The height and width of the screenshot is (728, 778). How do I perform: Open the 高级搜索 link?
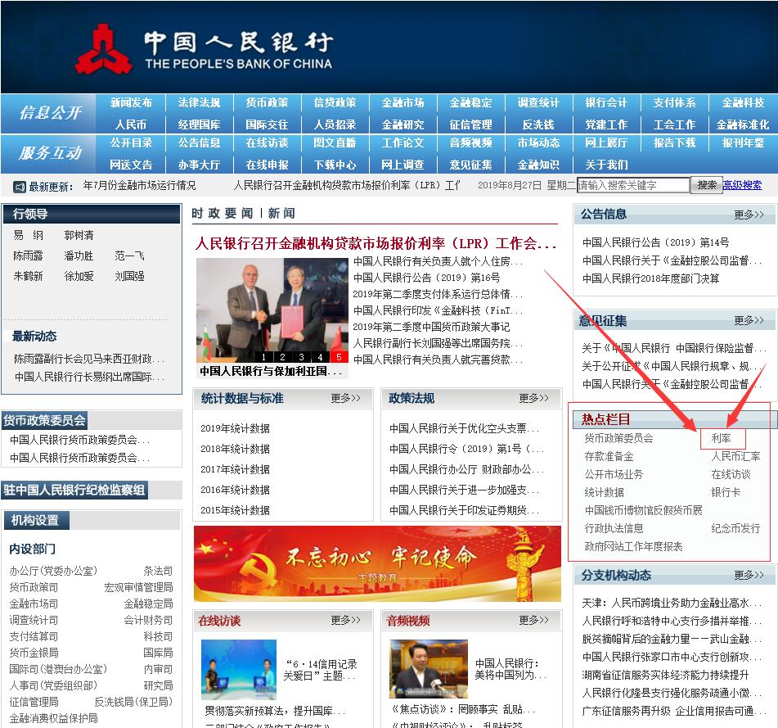(x=742, y=186)
